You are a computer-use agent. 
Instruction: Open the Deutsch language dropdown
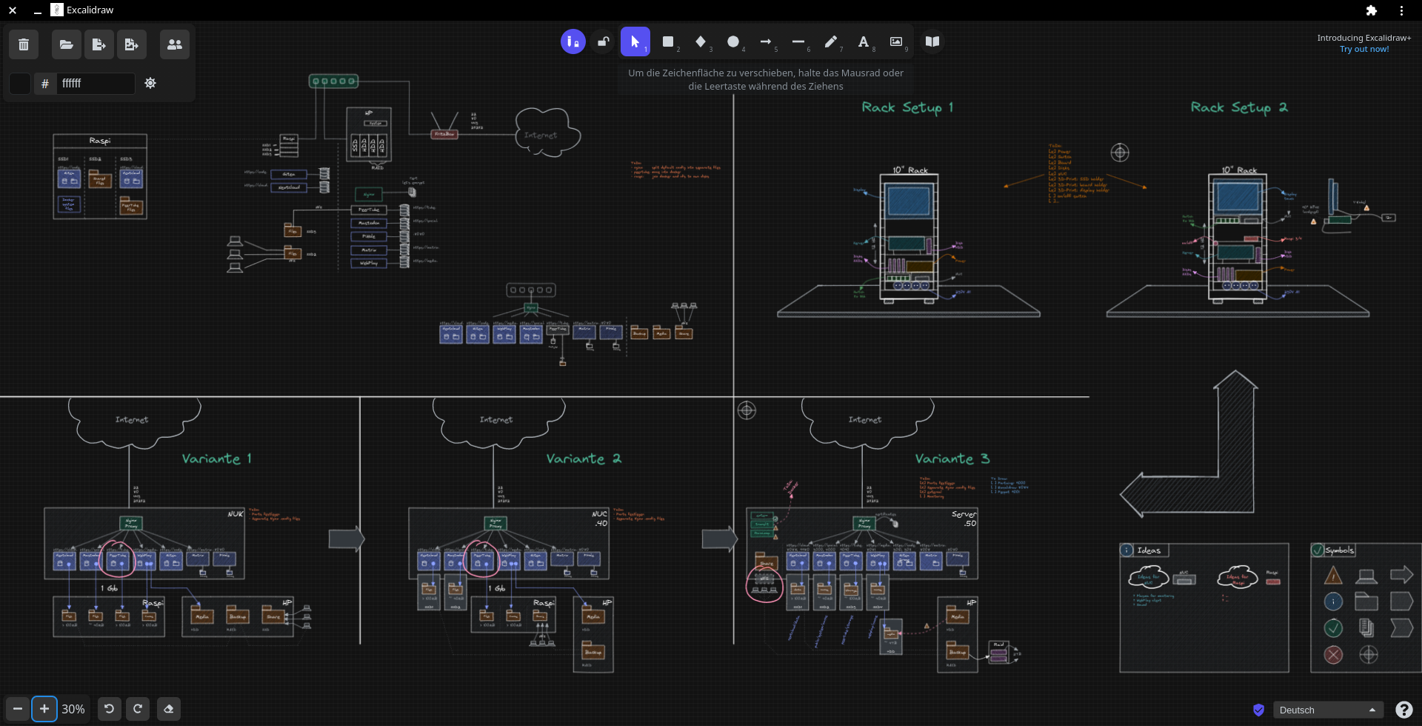coord(1329,709)
